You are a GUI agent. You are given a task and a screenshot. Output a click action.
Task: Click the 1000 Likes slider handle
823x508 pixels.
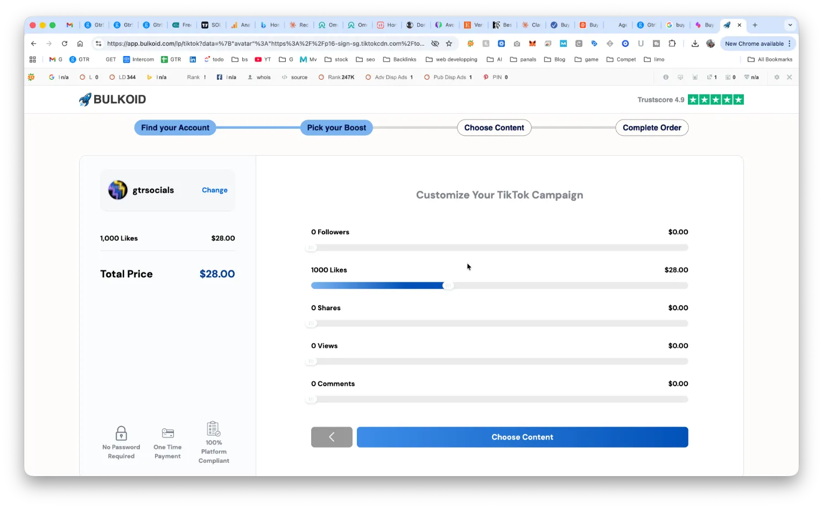pos(448,286)
